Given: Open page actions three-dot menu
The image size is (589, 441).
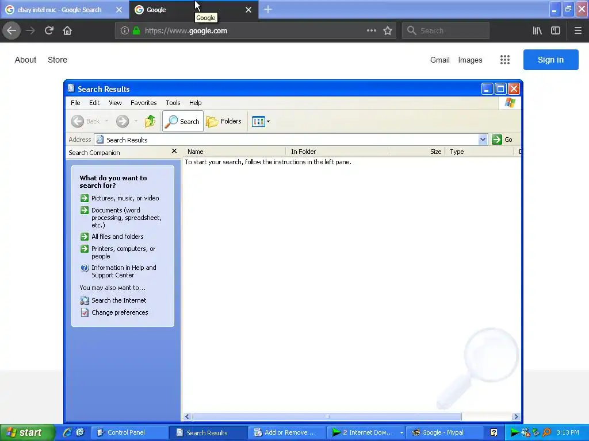Looking at the screenshot, I should [371, 31].
